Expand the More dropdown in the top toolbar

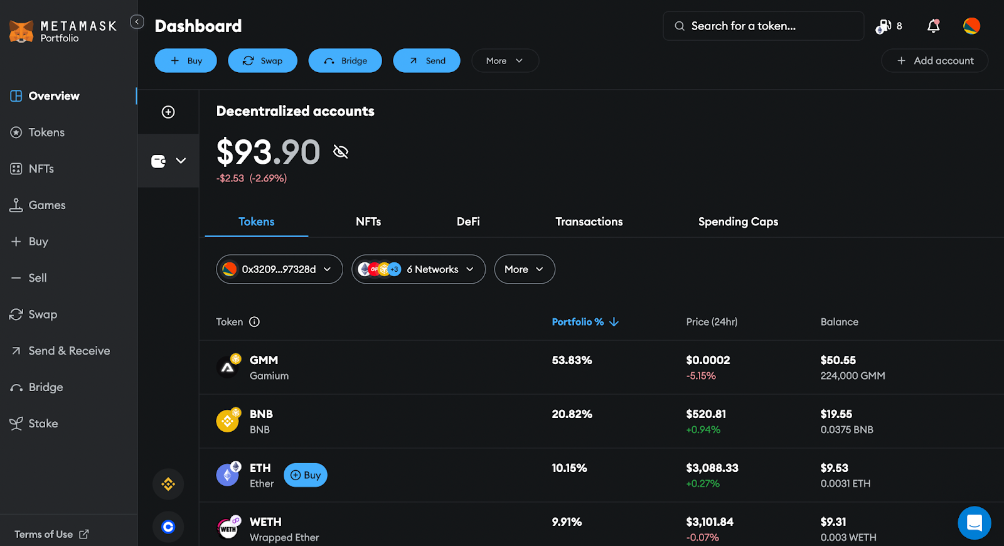coord(505,61)
